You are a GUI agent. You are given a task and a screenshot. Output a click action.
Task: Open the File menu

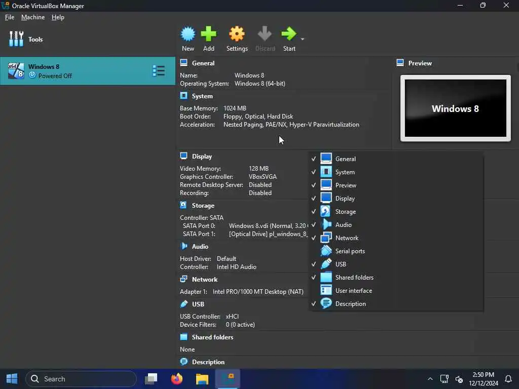(x=10, y=17)
